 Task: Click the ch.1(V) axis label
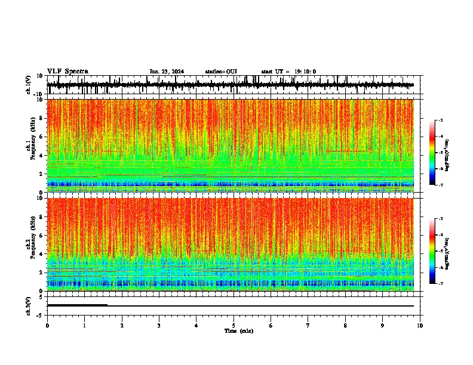click(x=29, y=85)
